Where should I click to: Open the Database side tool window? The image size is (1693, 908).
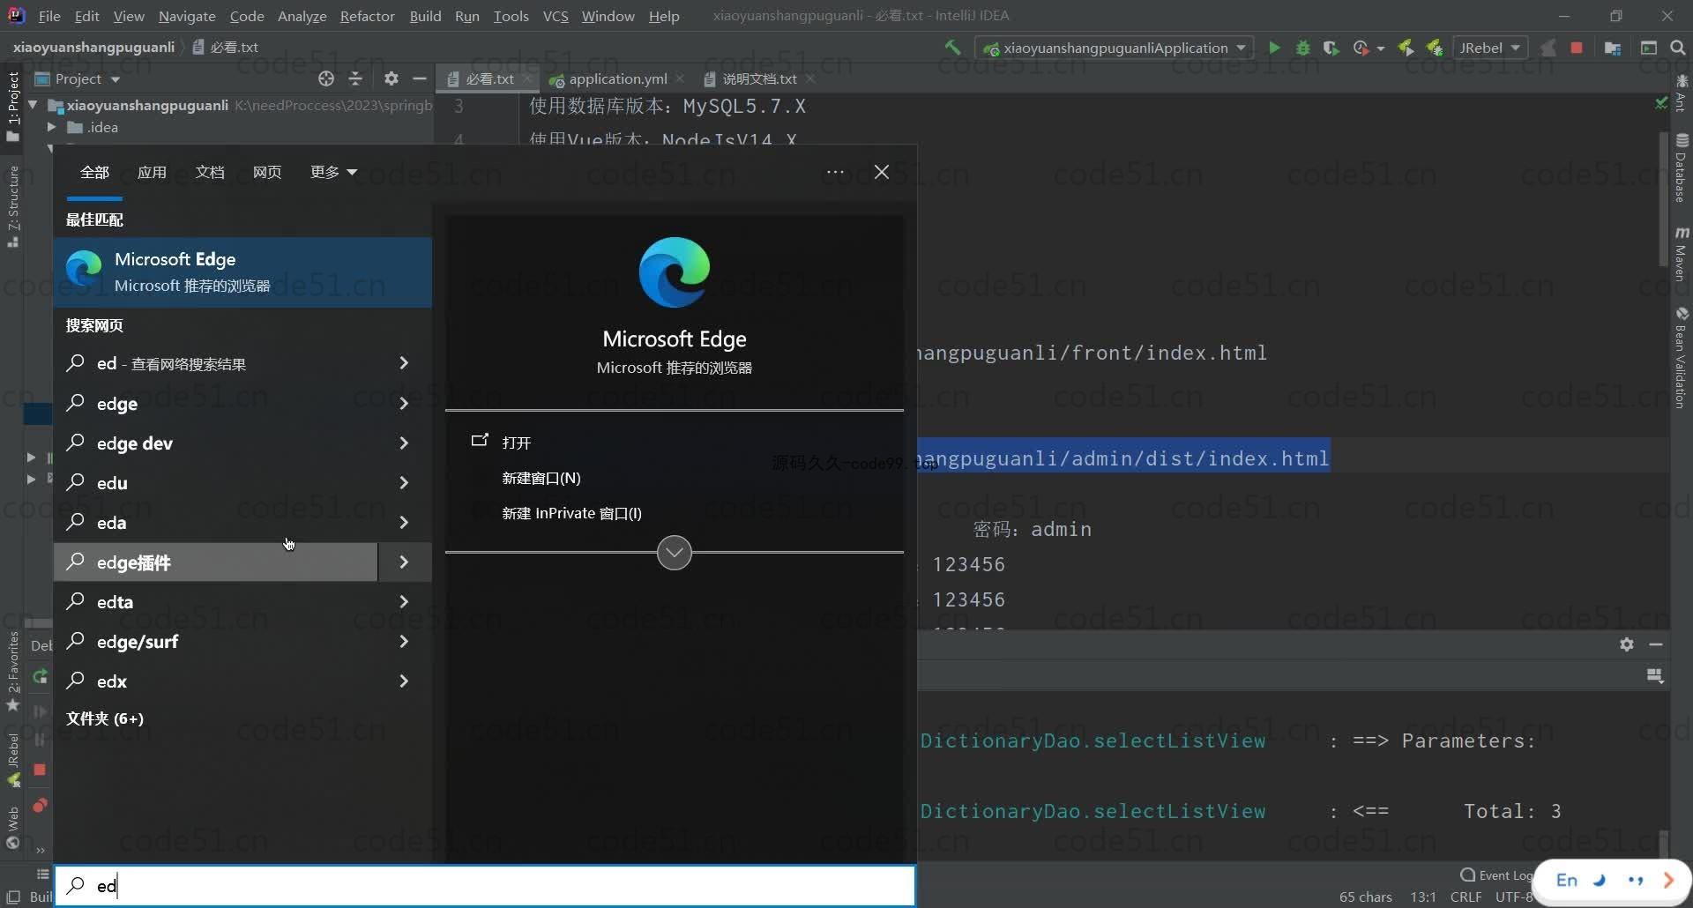(1682, 167)
